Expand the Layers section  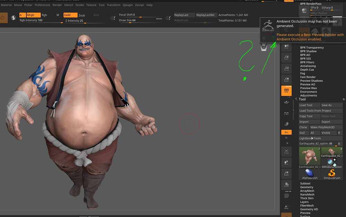304,202
